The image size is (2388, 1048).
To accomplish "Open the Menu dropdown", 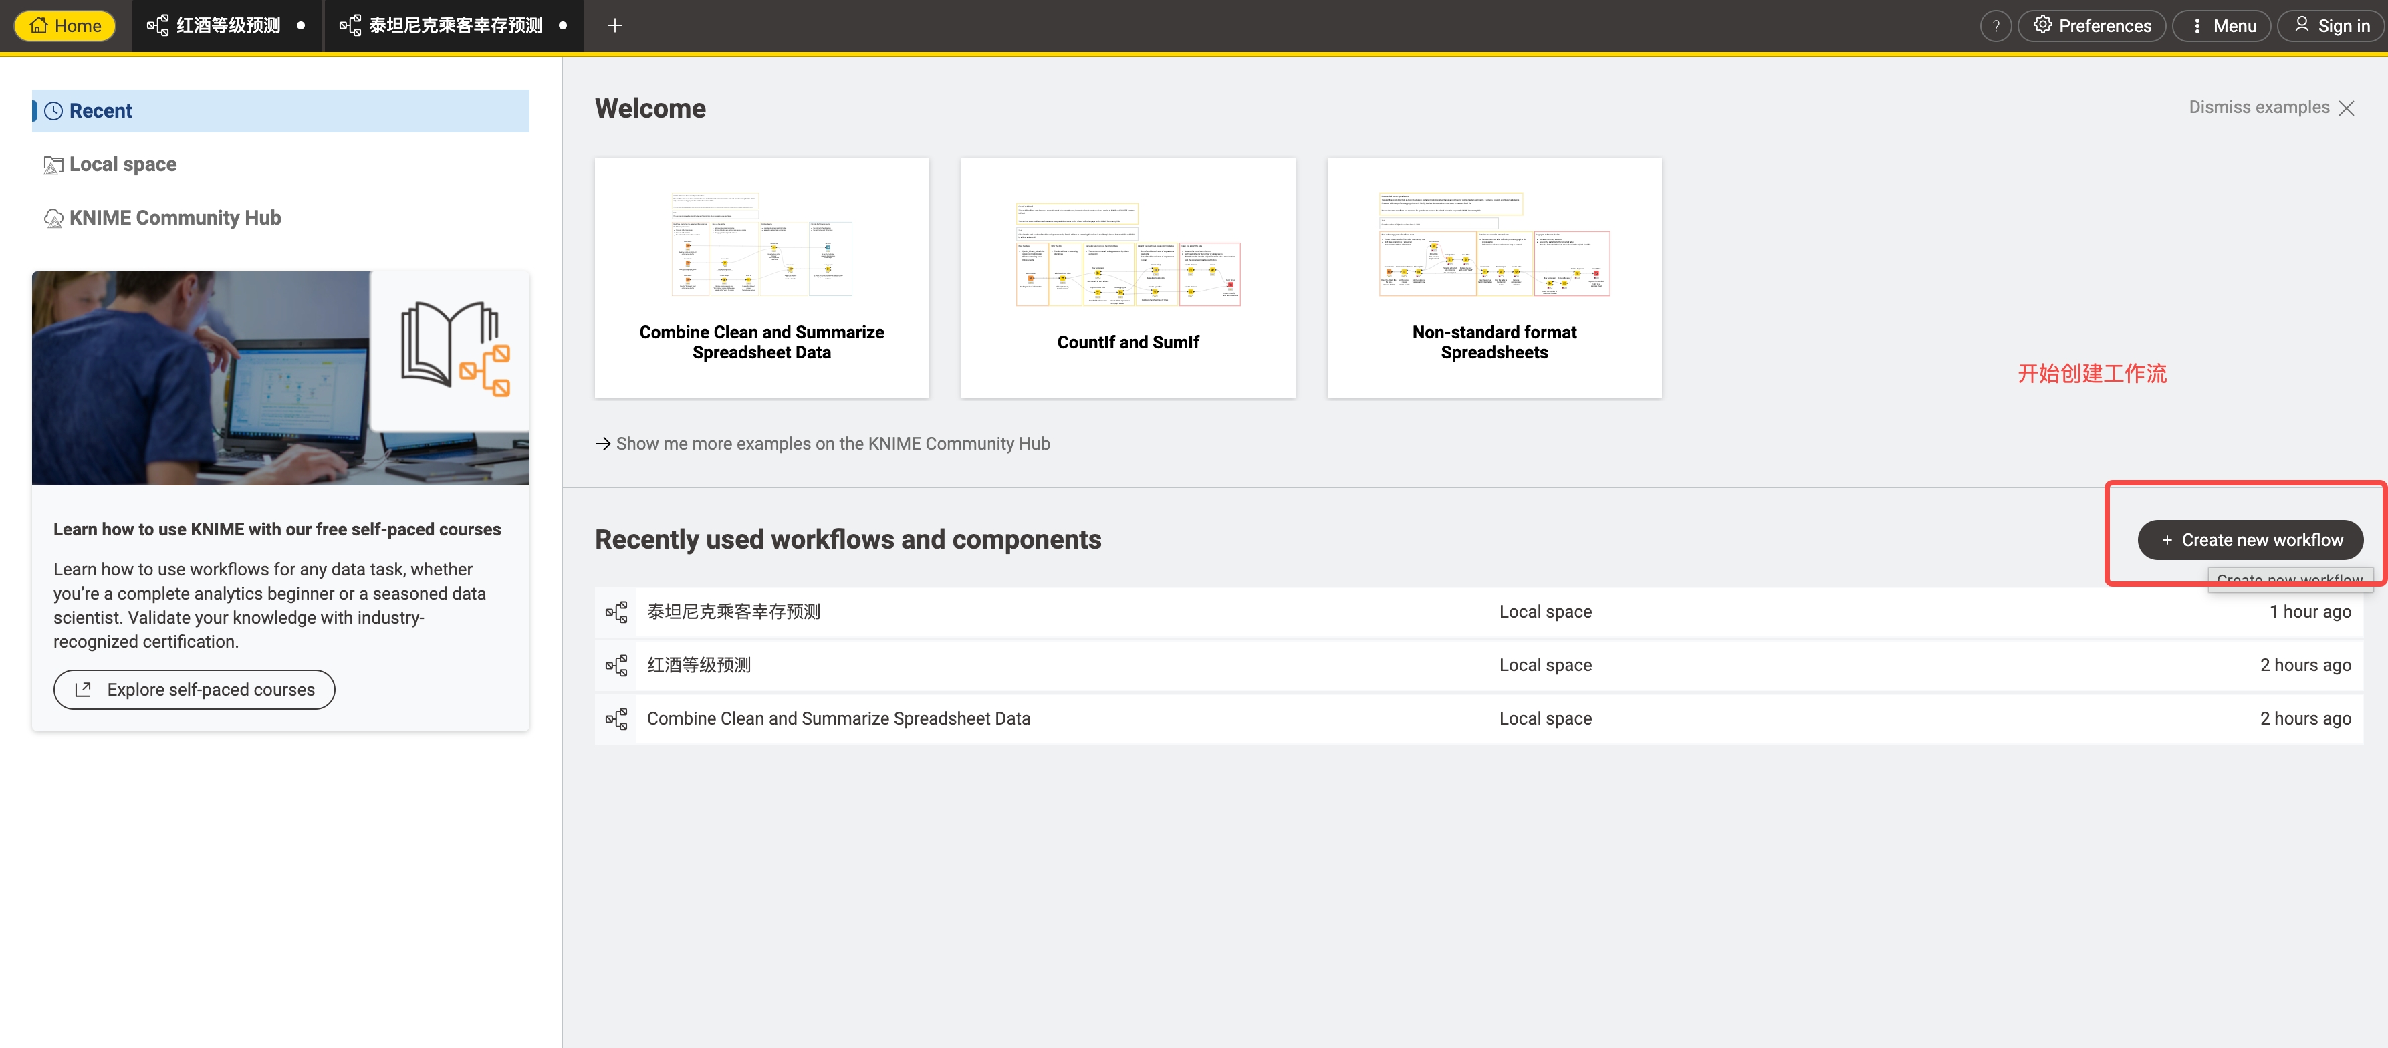I will pos(2221,26).
